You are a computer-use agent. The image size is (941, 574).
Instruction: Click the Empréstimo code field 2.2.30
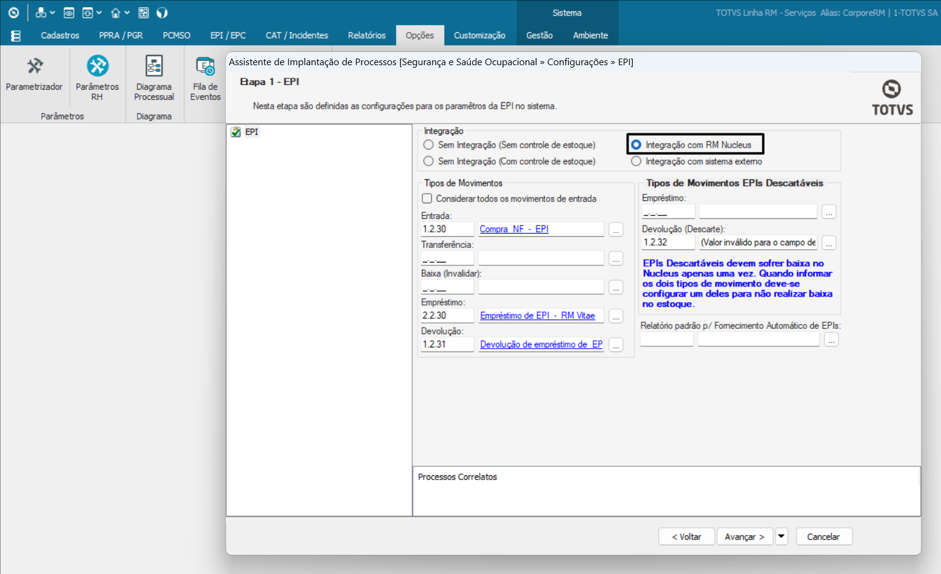447,316
